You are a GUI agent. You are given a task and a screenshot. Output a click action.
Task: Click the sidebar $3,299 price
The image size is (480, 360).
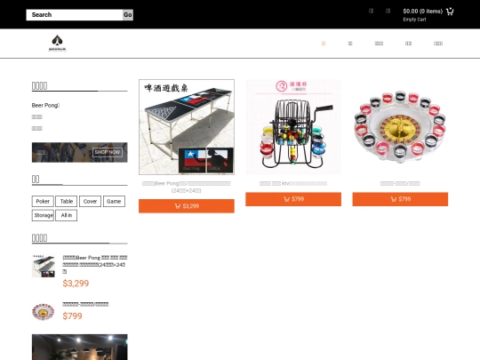[76, 284]
